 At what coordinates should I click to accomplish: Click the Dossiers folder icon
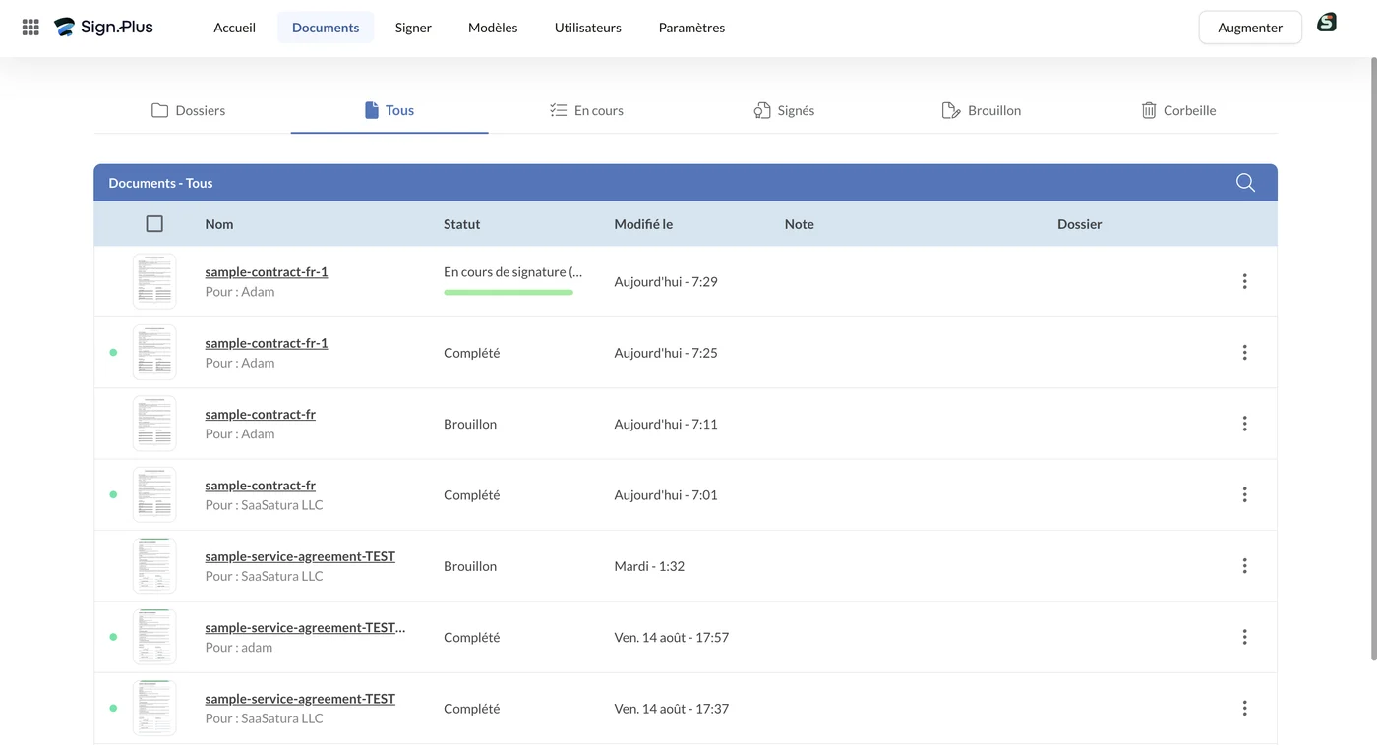[159, 110]
